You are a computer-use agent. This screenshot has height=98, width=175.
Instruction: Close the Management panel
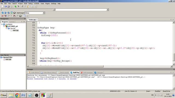pyautogui.click(x=25, y=19)
